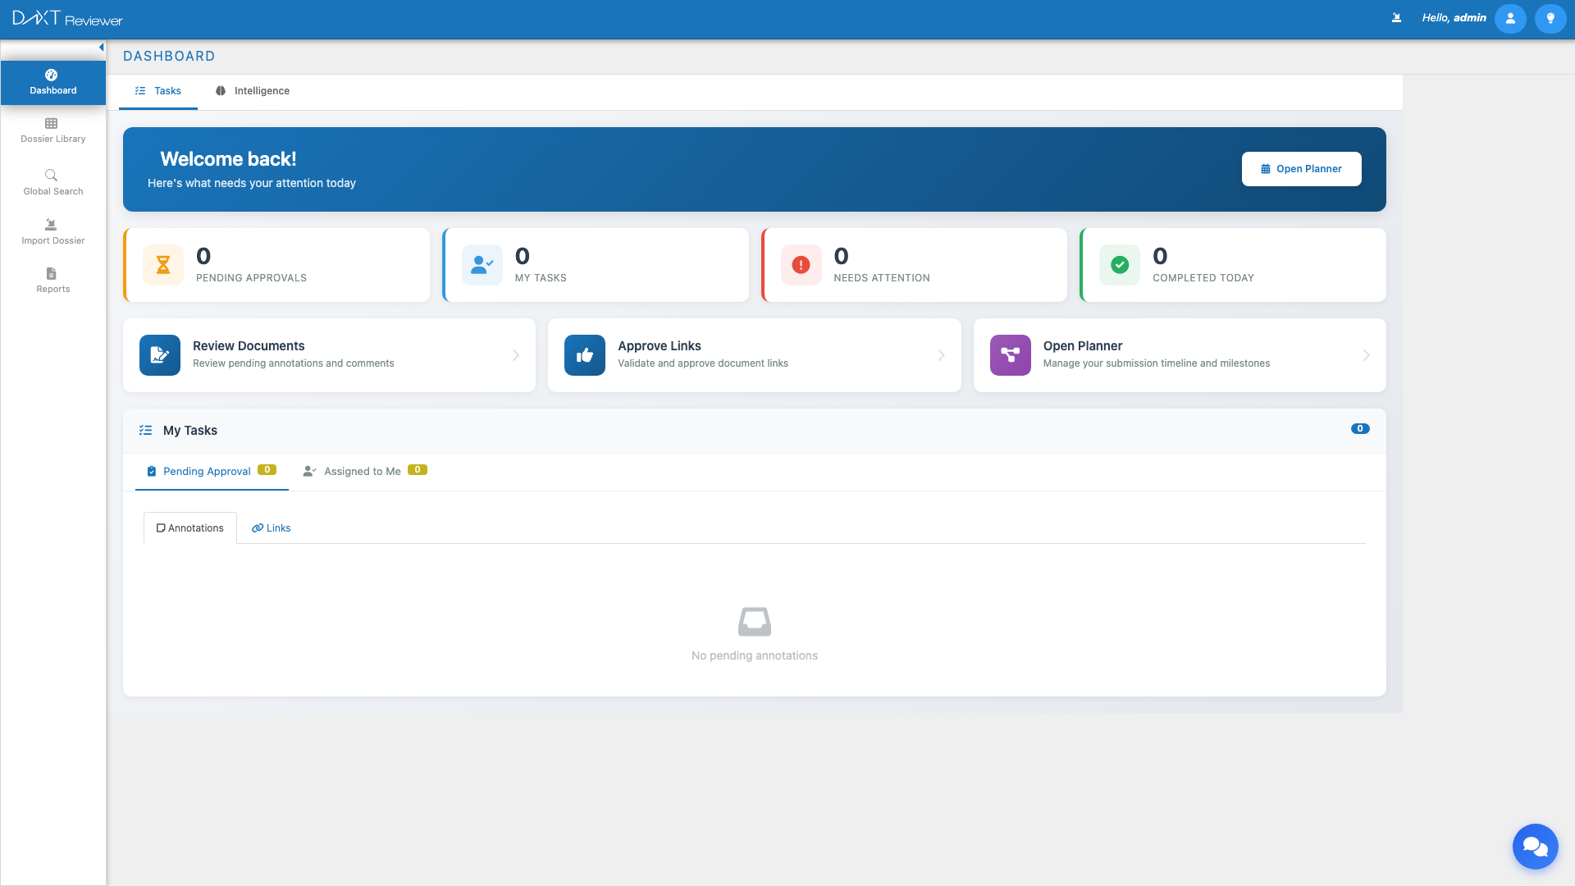1575x886 pixels.
Task: Click the import icon in the header bar
Action: [1395, 16]
